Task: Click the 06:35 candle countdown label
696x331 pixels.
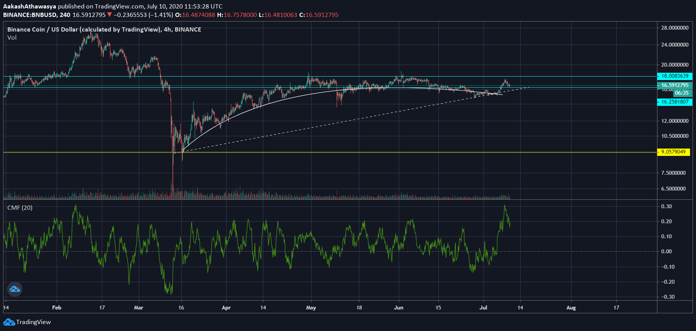Action: click(682, 93)
